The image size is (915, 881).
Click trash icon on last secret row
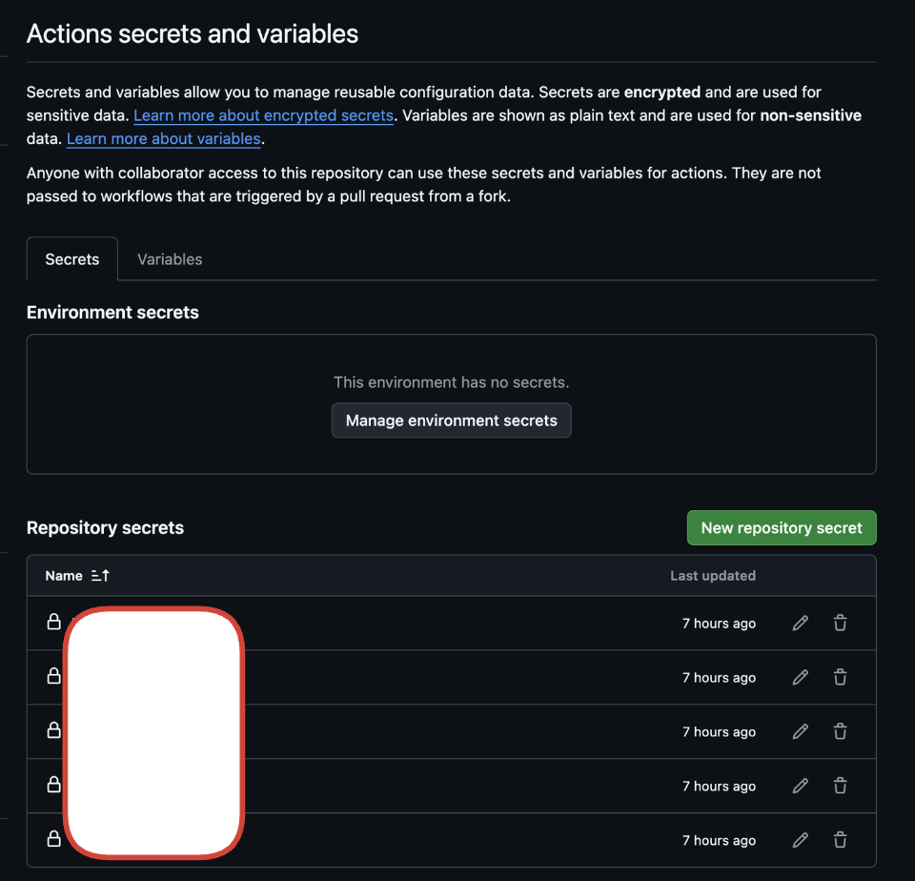coord(840,841)
